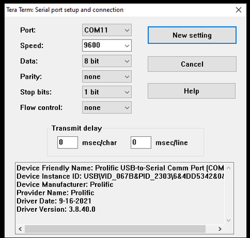
Task: Click the Device Instance ID line
Action: [120, 176]
